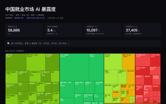166x104 pixels.
Task: Select the 房产经纪人 tile
Action: (129, 93)
